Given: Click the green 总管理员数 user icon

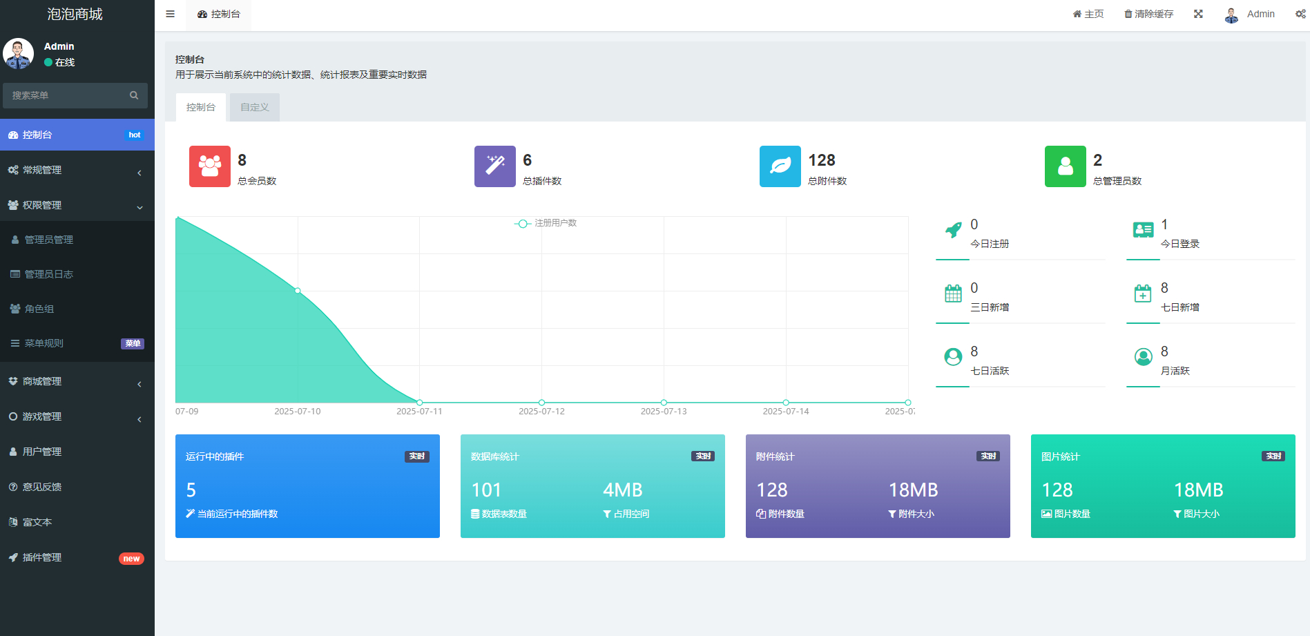Looking at the screenshot, I should point(1066,166).
